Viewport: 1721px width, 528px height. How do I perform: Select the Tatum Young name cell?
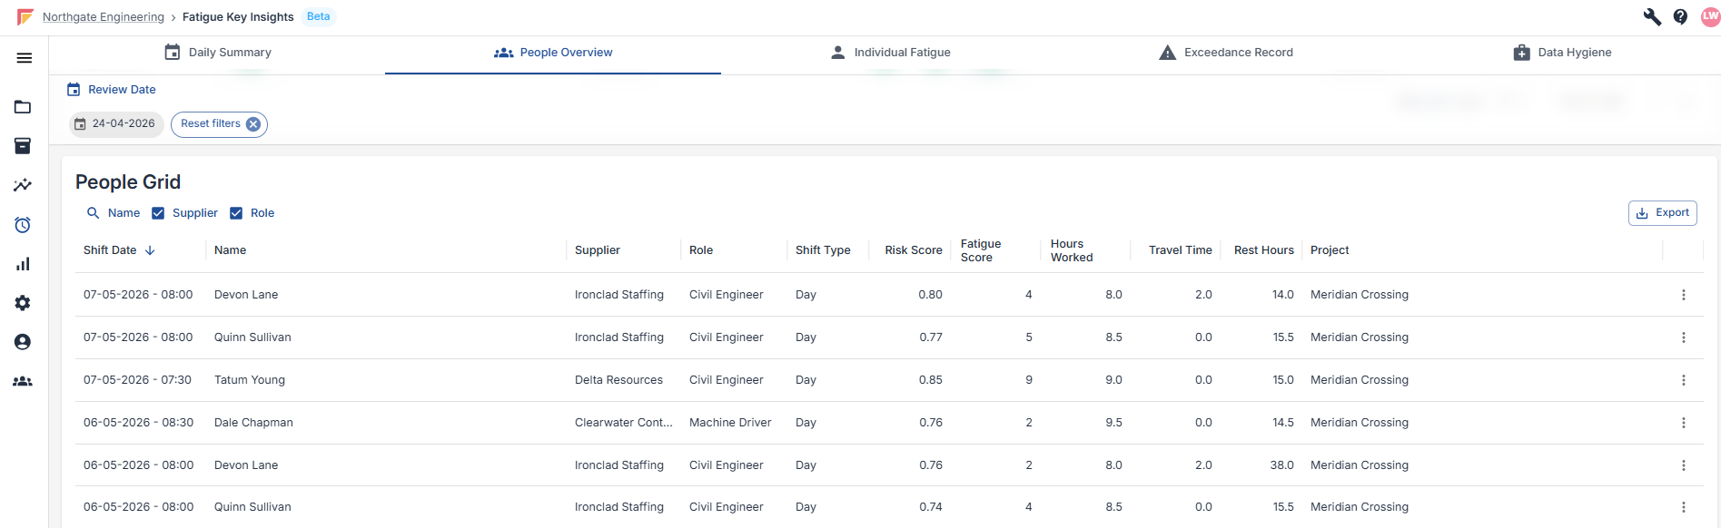click(250, 380)
